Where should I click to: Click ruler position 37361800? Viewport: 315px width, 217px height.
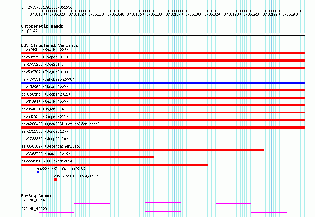click(38, 14)
